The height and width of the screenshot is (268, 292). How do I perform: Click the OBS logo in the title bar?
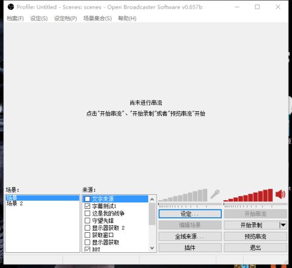click(x=11, y=7)
